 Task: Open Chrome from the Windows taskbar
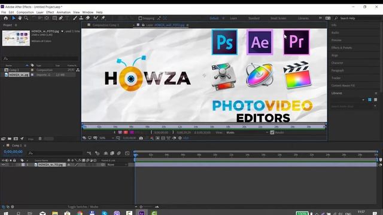[x=80, y=213]
